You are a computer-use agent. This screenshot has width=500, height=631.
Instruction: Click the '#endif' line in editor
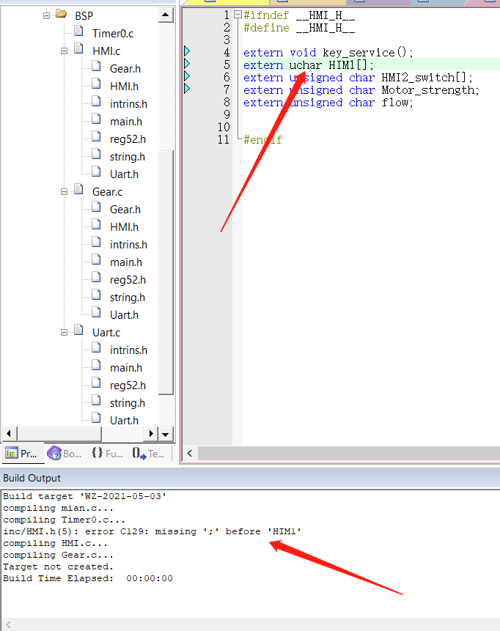tap(263, 140)
